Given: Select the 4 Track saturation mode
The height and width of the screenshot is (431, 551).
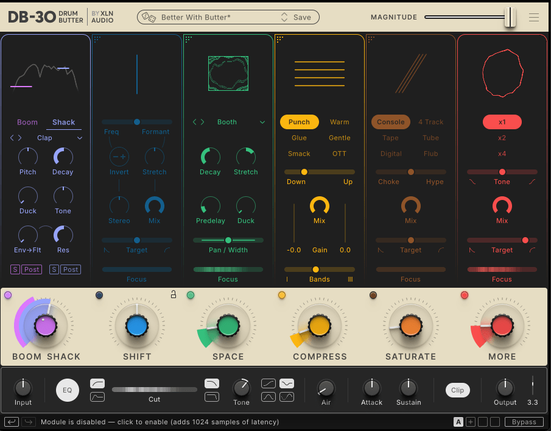Looking at the screenshot, I should click(x=430, y=122).
